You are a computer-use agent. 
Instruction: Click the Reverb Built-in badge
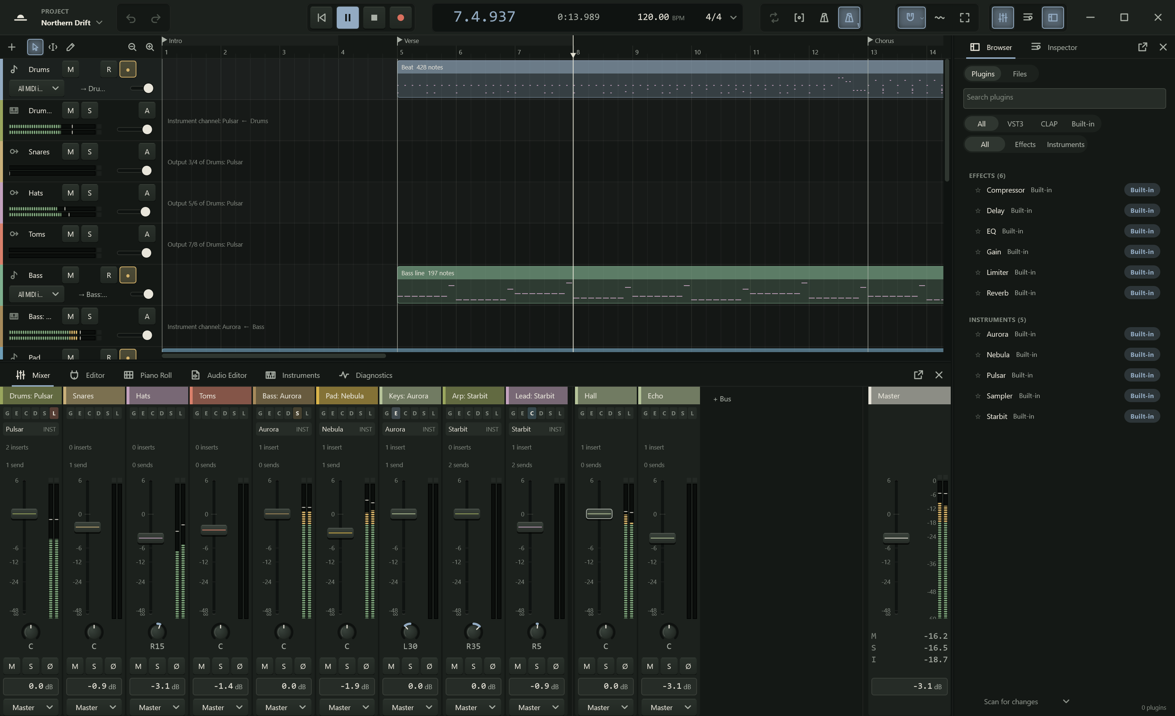(x=1142, y=293)
